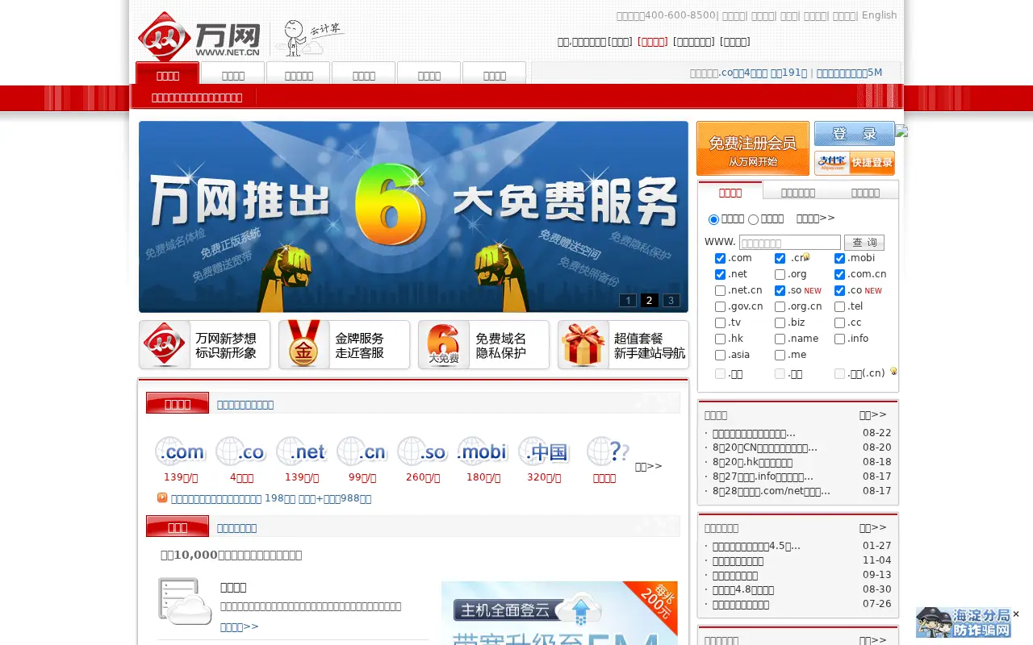Focus the WWW. domain name input field
The image size is (1033, 645).
coord(790,243)
